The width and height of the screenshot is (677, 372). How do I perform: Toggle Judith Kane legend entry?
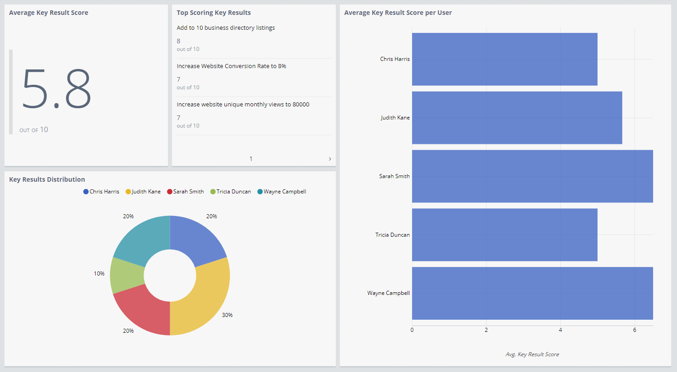click(x=143, y=192)
